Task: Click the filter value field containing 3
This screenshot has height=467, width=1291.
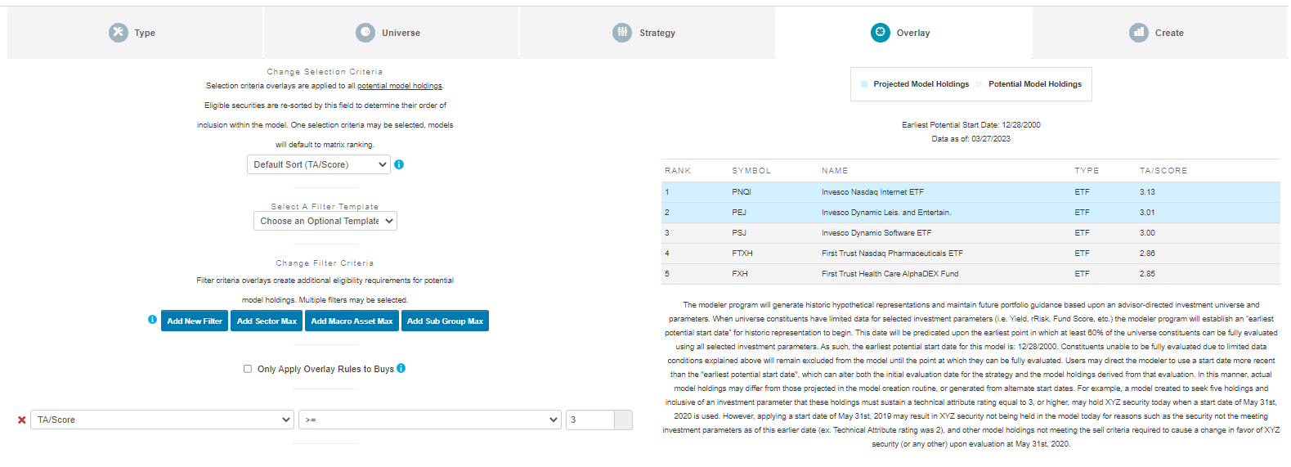Action: coord(589,420)
